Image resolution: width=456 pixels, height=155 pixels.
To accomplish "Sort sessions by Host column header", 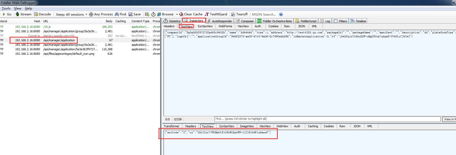I will [25, 21].
